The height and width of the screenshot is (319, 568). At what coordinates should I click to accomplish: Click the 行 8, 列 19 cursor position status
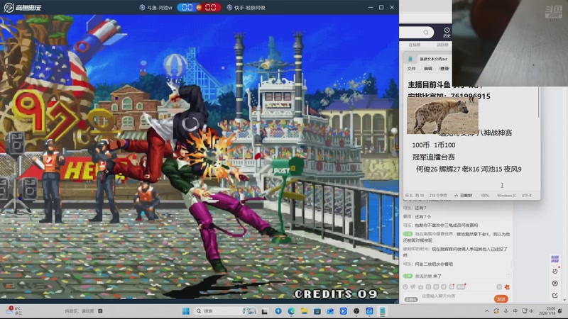(x=415, y=196)
